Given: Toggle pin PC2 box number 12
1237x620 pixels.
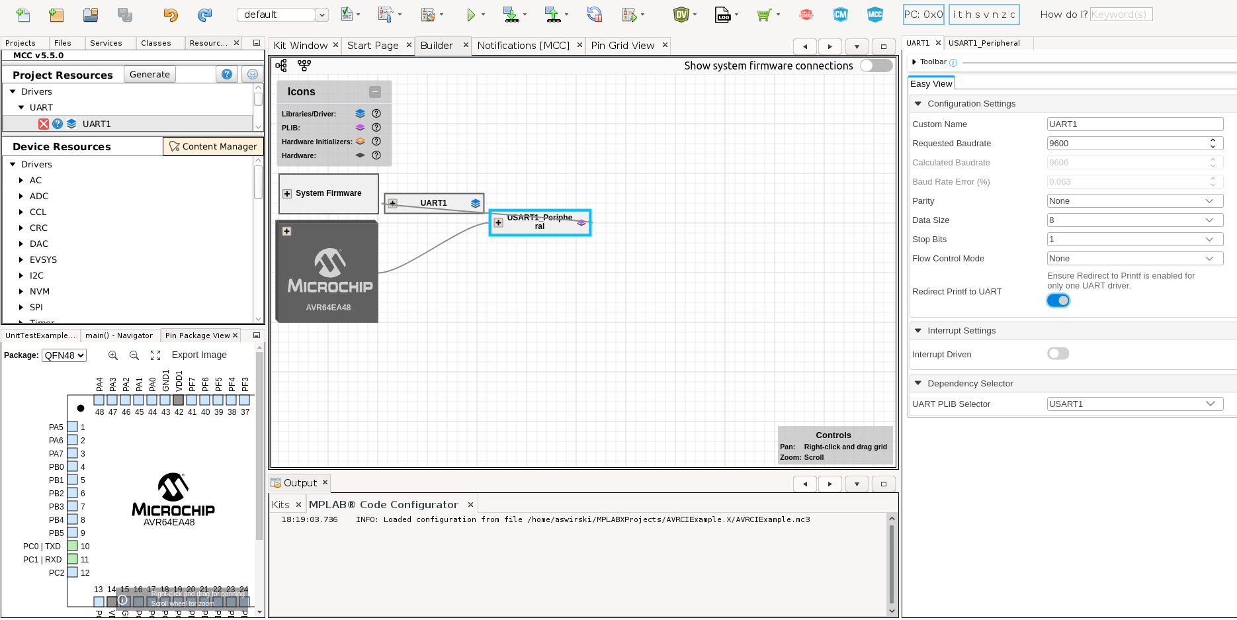Looking at the screenshot, I should [x=73, y=572].
